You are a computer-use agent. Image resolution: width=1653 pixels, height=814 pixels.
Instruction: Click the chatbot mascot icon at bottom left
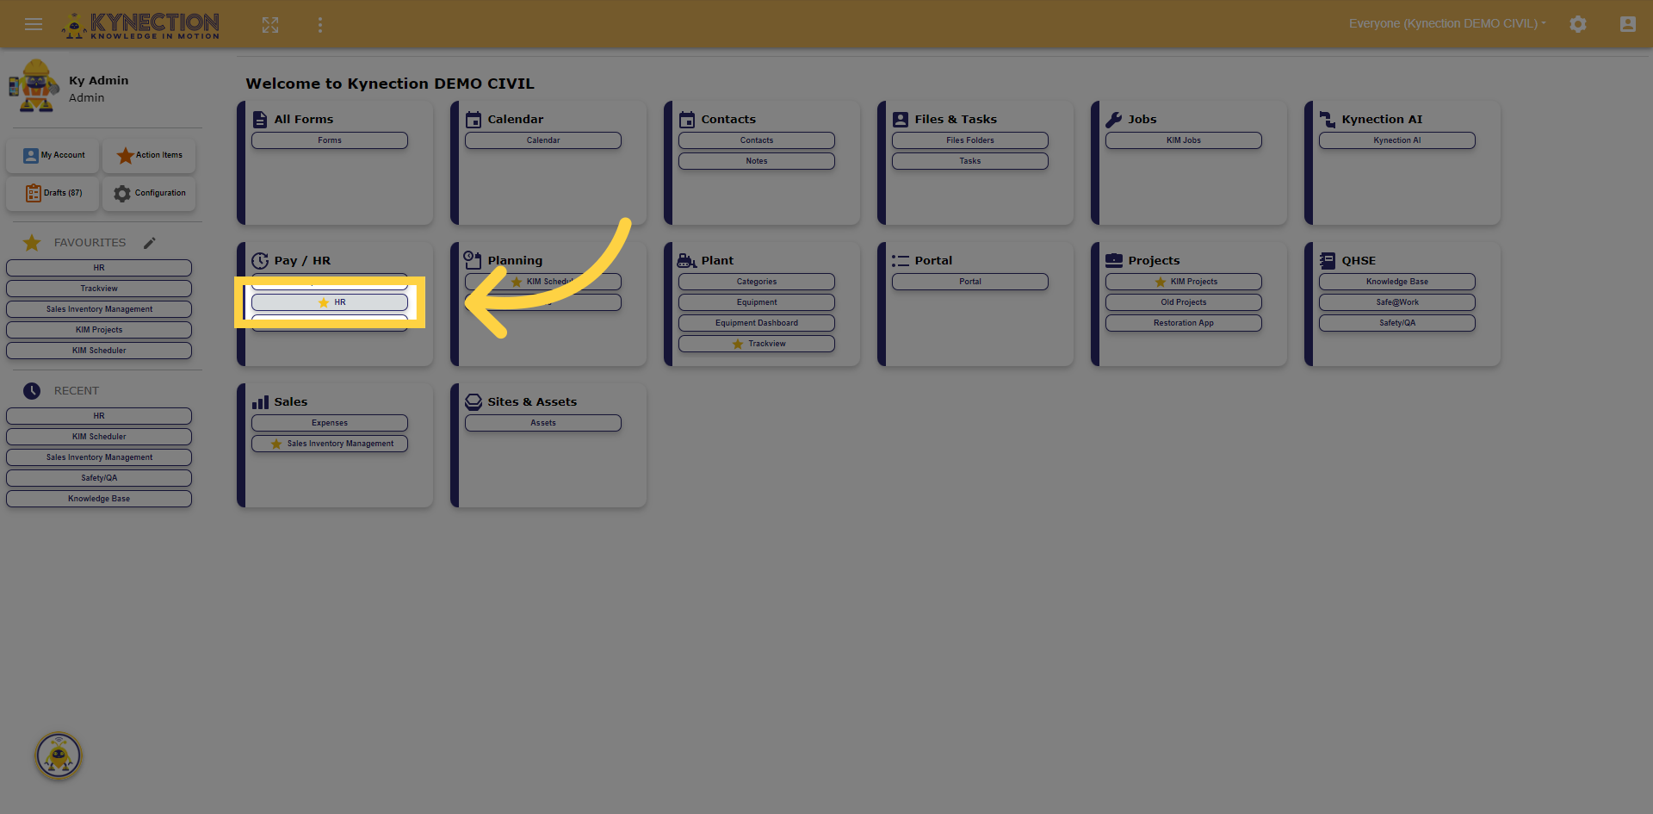pos(58,755)
